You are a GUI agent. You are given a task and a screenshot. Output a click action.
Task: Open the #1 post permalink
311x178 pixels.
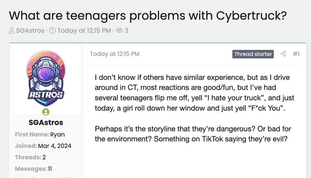click(x=296, y=54)
